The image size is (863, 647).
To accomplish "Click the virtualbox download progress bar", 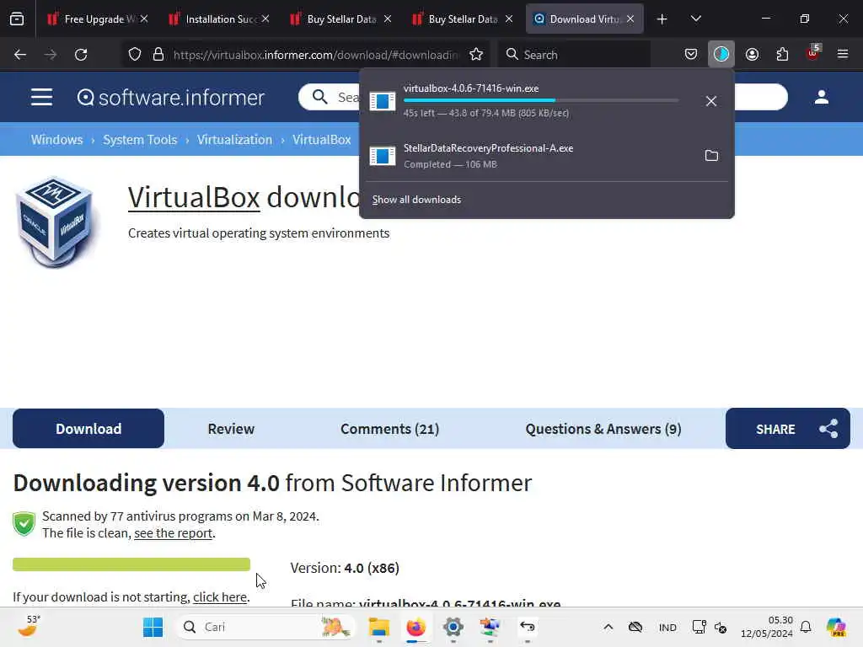I will point(541,101).
